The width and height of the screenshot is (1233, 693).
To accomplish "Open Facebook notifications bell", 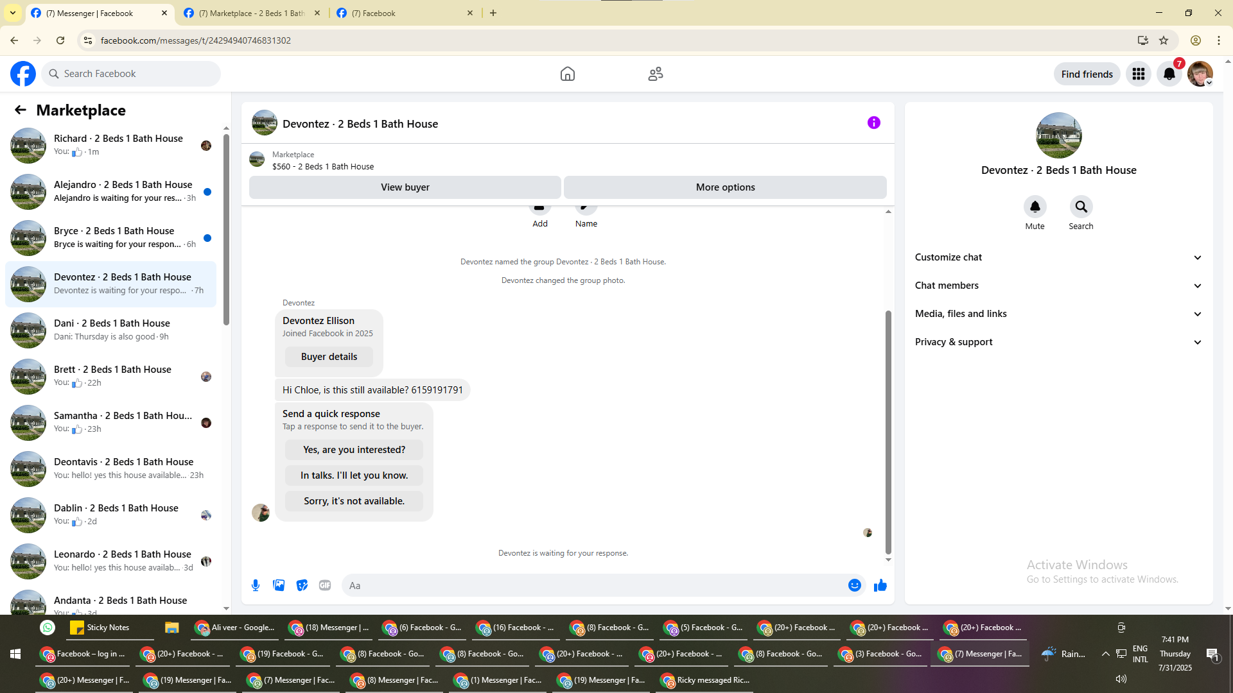I will pos(1169,74).
